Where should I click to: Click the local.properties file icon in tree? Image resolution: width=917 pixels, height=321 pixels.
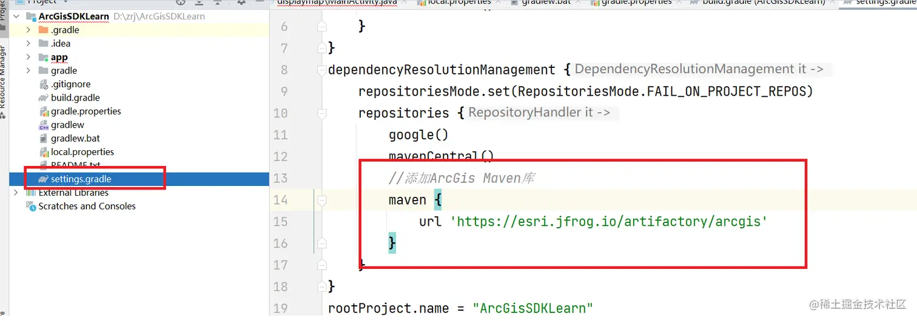pyautogui.click(x=43, y=152)
